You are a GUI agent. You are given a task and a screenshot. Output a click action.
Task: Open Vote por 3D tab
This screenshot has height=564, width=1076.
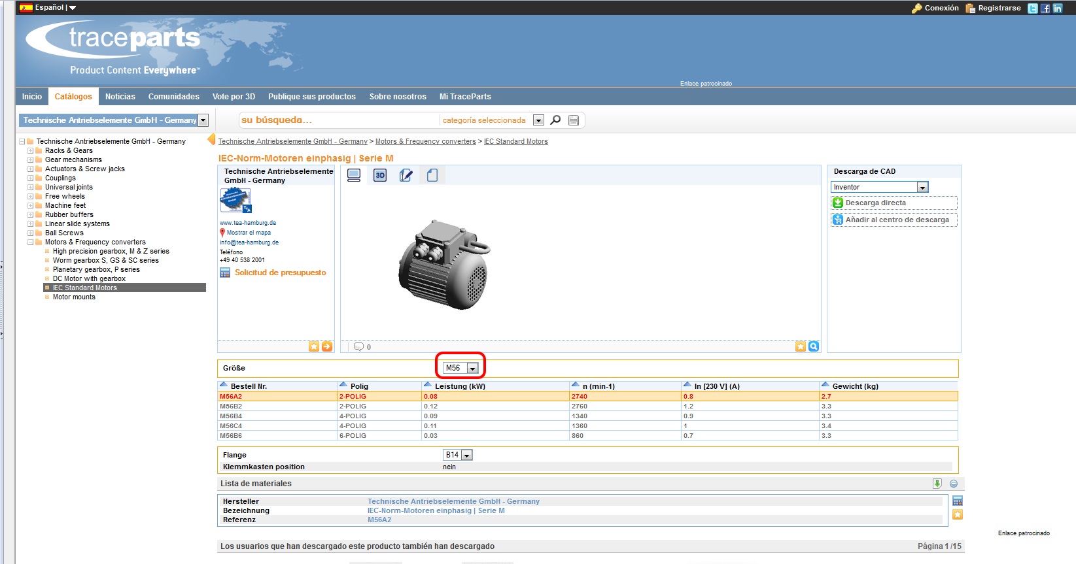click(x=234, y=97)
